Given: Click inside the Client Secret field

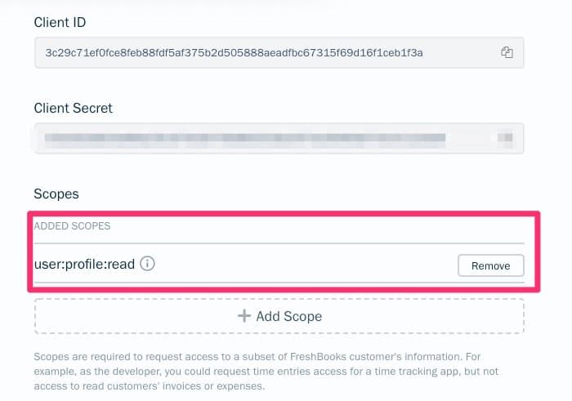Looking at the screenshot, I should pos(474,139).
